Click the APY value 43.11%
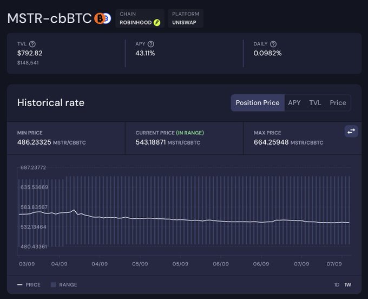This screenshot has height=299, width=368. tap(145, 53)
